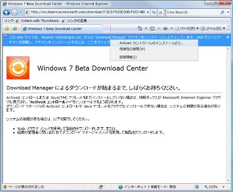Click the インターネット zone globe icon
This screenshot has width=233, height=192.
[x=121, y=187]
